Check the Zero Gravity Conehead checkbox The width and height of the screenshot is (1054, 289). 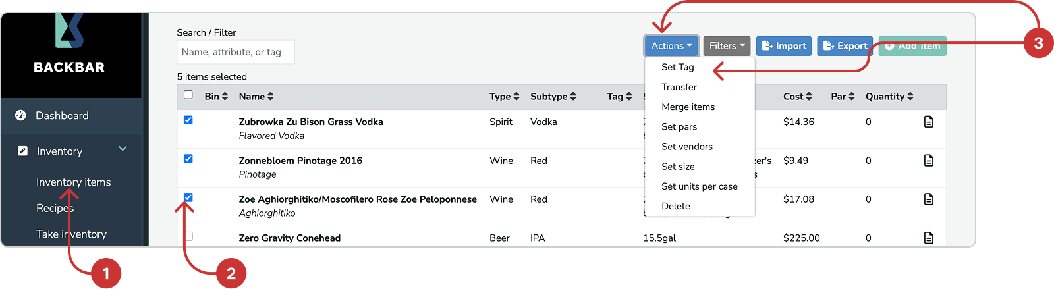(188, 236)
